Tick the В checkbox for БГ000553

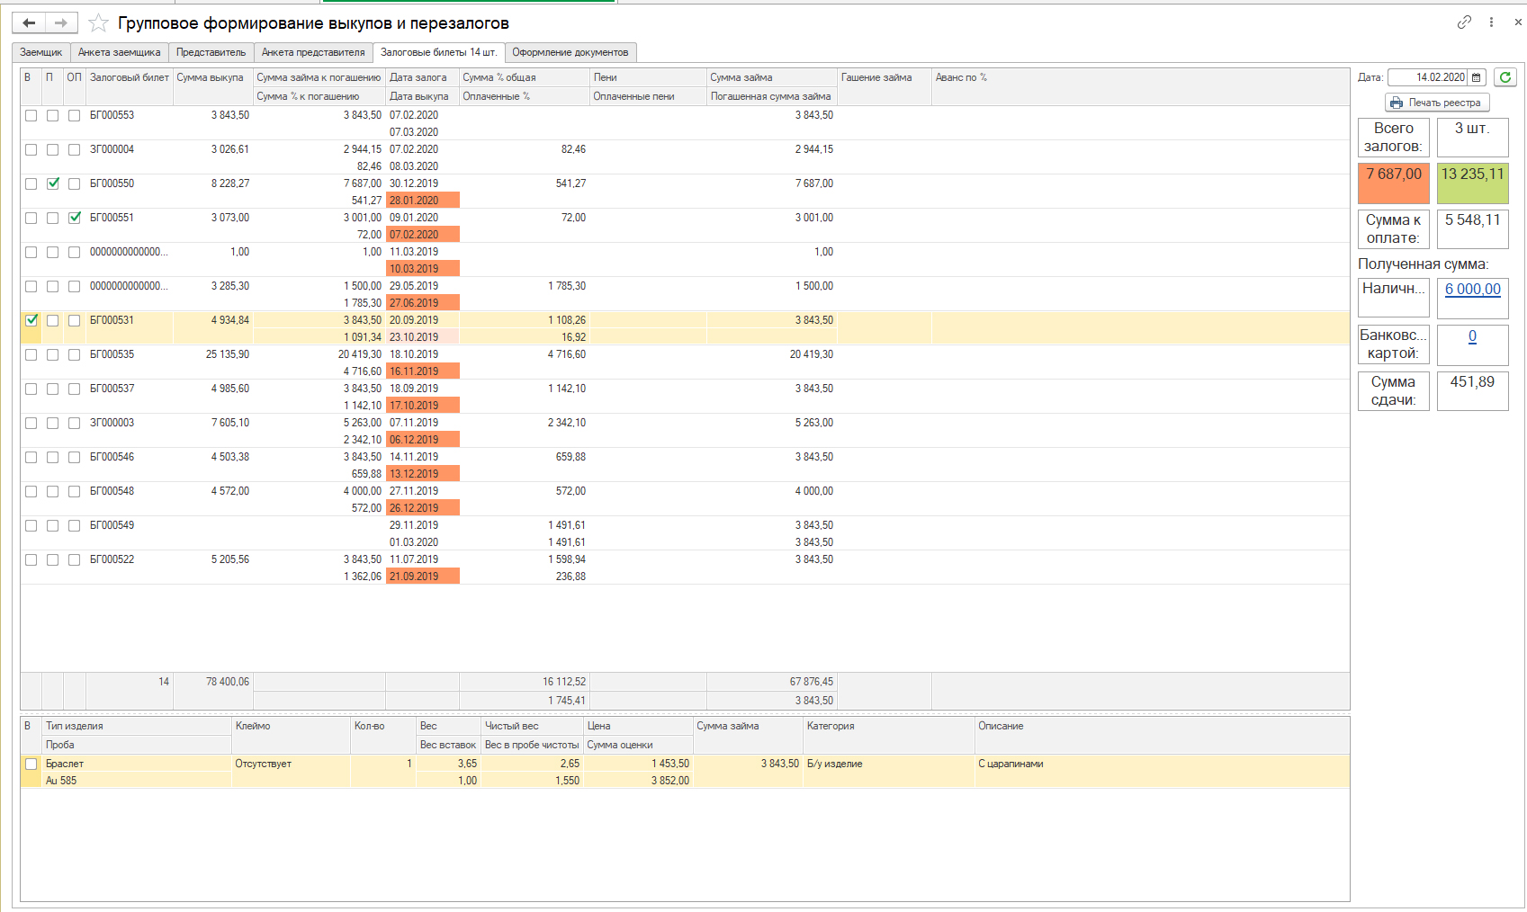(31, 115)
